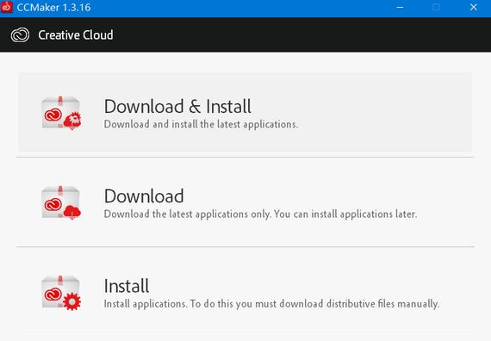
Task: Close the CCMaker window
Action: click(x=474, y=7)
